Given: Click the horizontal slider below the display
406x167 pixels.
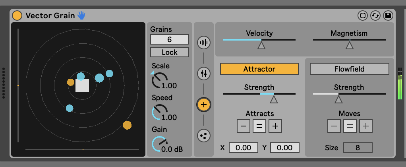Looking at the screenshot, I should click(82, 150).
